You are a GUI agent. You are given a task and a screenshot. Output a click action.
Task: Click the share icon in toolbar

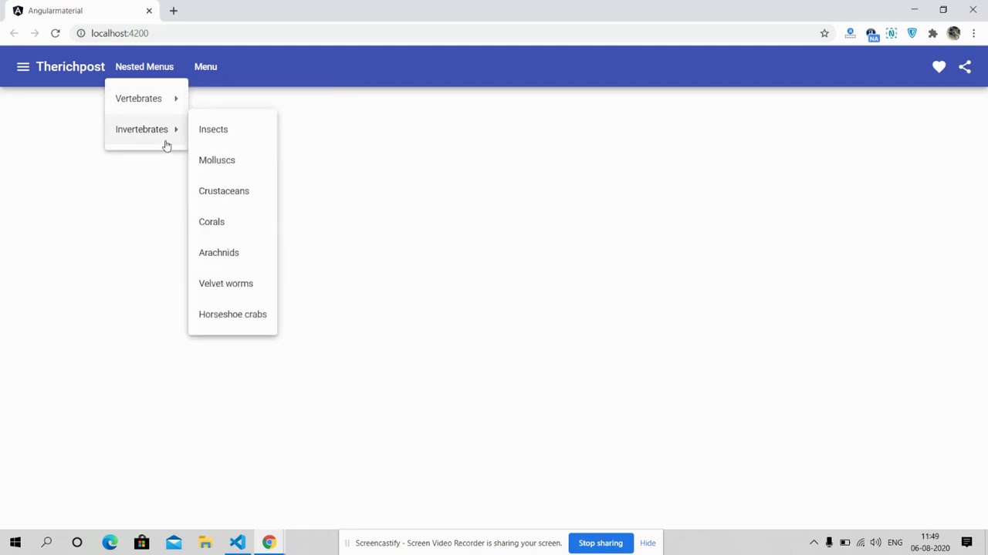coord(965,67)
